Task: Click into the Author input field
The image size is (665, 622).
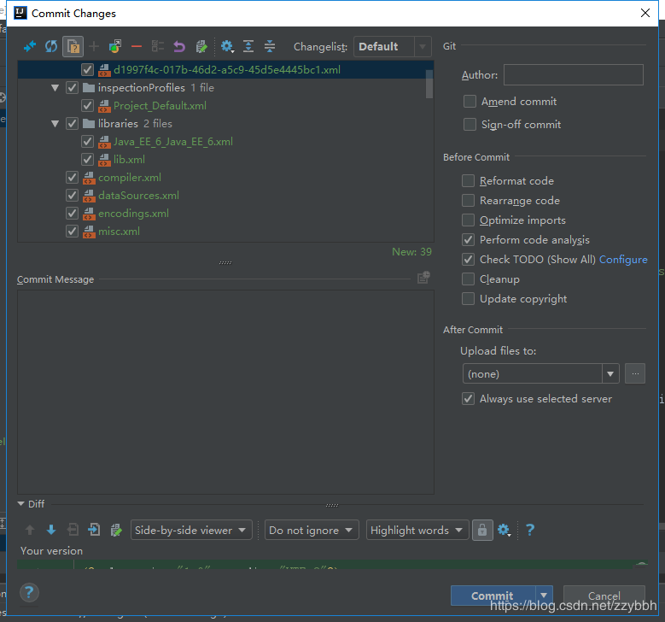Action: click(574, 75)
